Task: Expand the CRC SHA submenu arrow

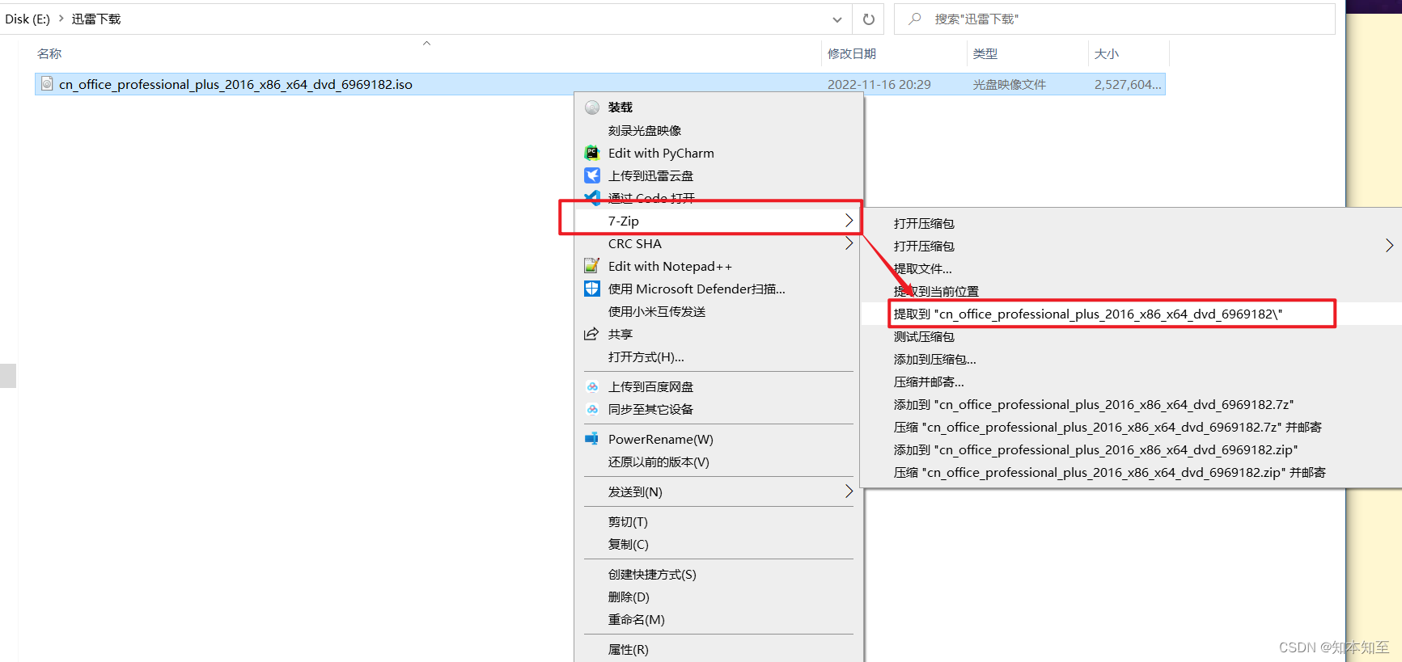Action: point(849,243)
